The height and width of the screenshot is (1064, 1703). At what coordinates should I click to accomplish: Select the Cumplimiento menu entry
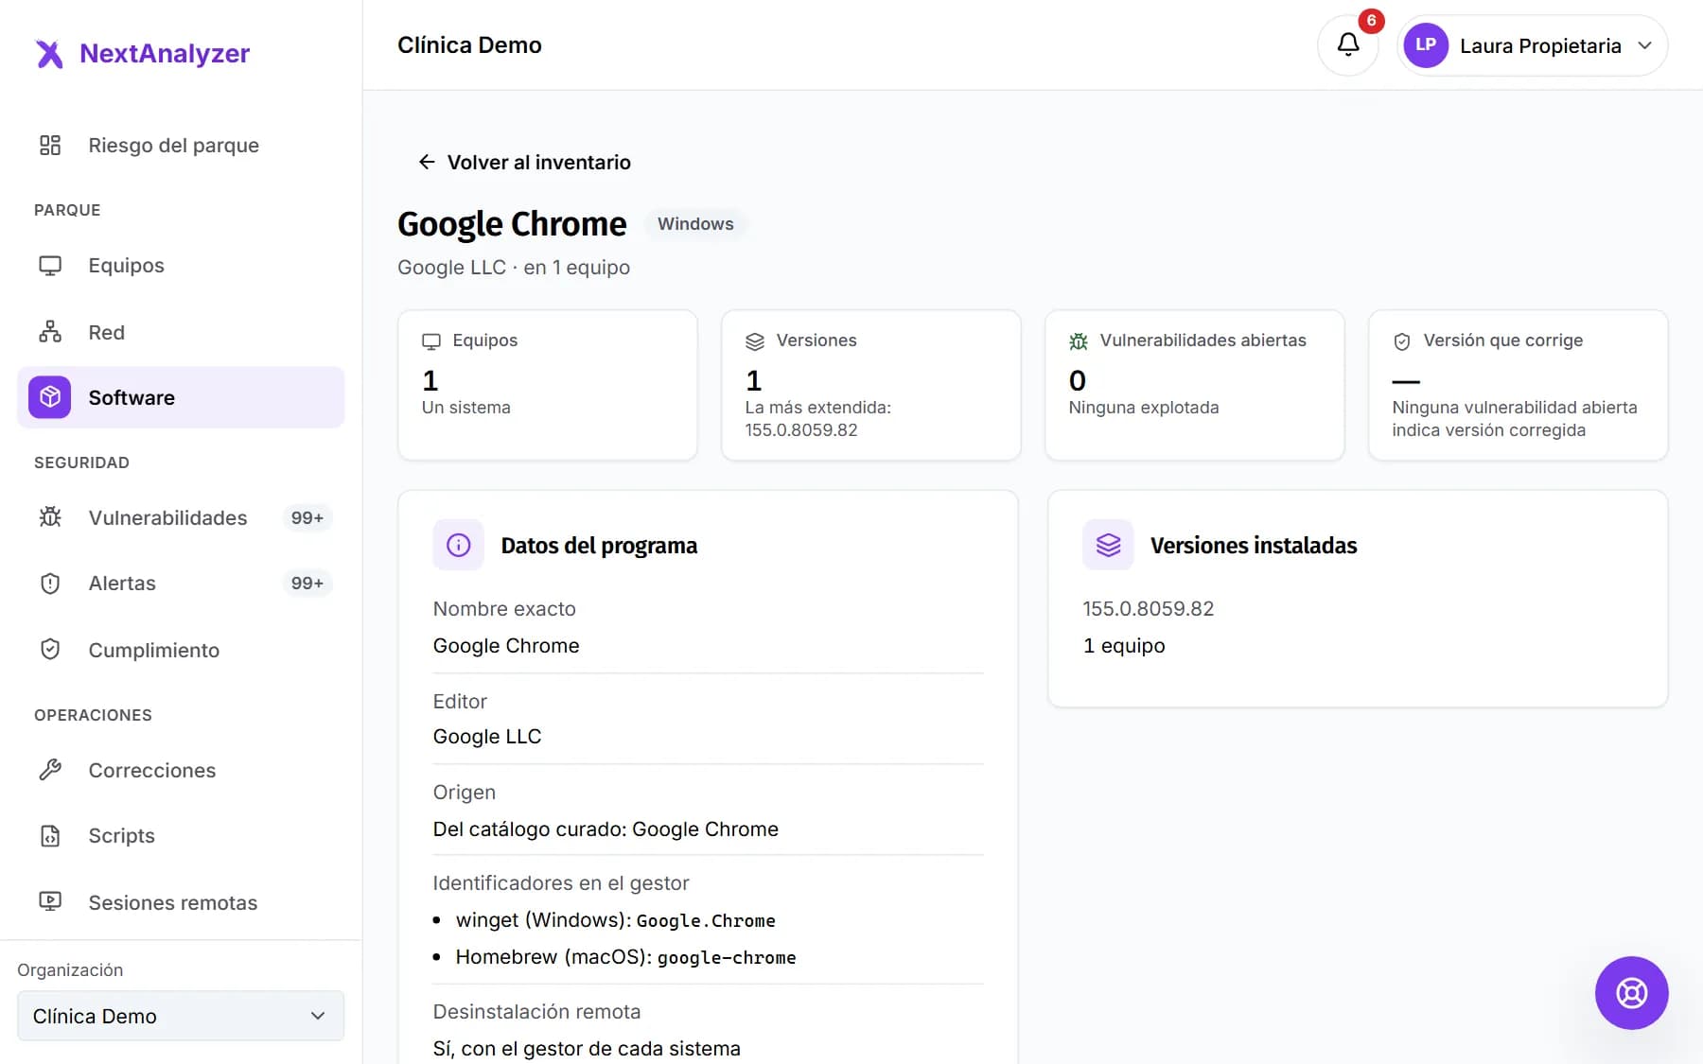[181, 650]
